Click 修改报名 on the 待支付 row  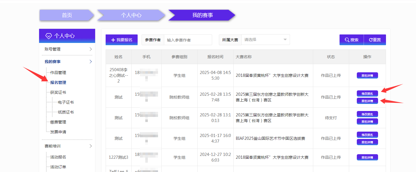tap(367, 114)
